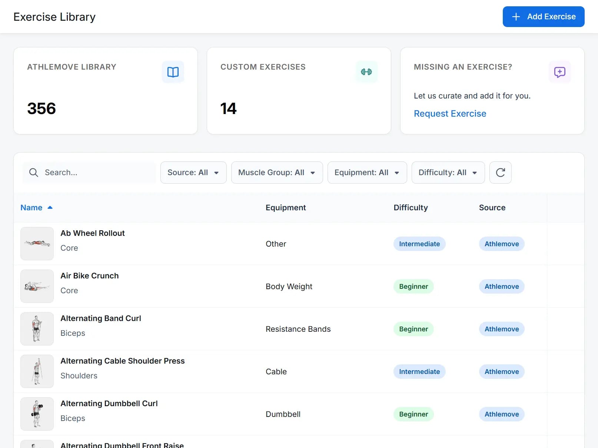Click the Athlemove source badge for Air Bike Crunch
Viewport: 598px width, 448px height.
[501, 286]
